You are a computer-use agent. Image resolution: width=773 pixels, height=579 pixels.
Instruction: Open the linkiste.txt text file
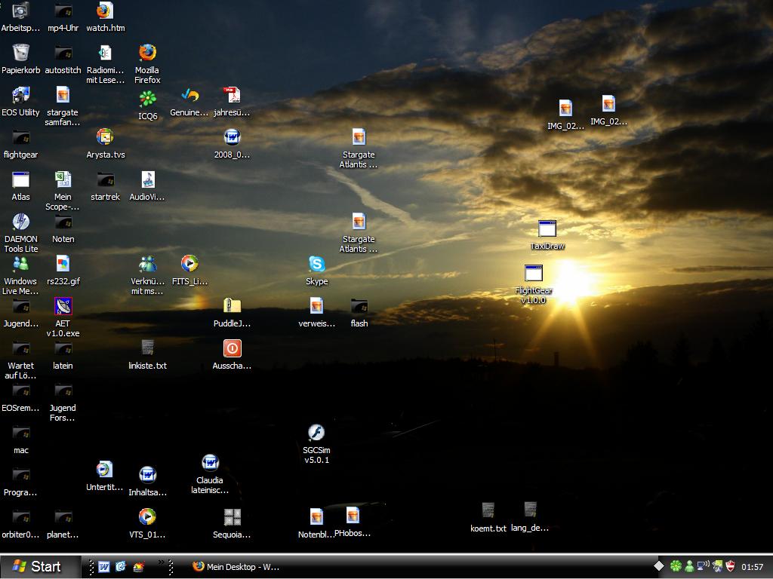147,348
